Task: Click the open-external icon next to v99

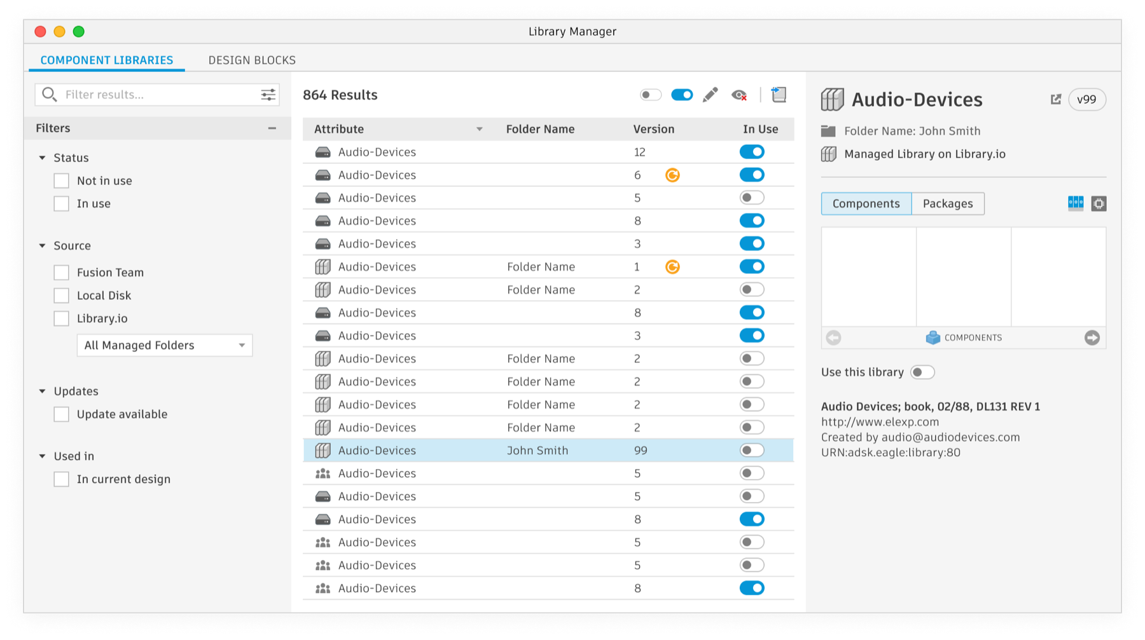Action: [x=1055, y=99]
